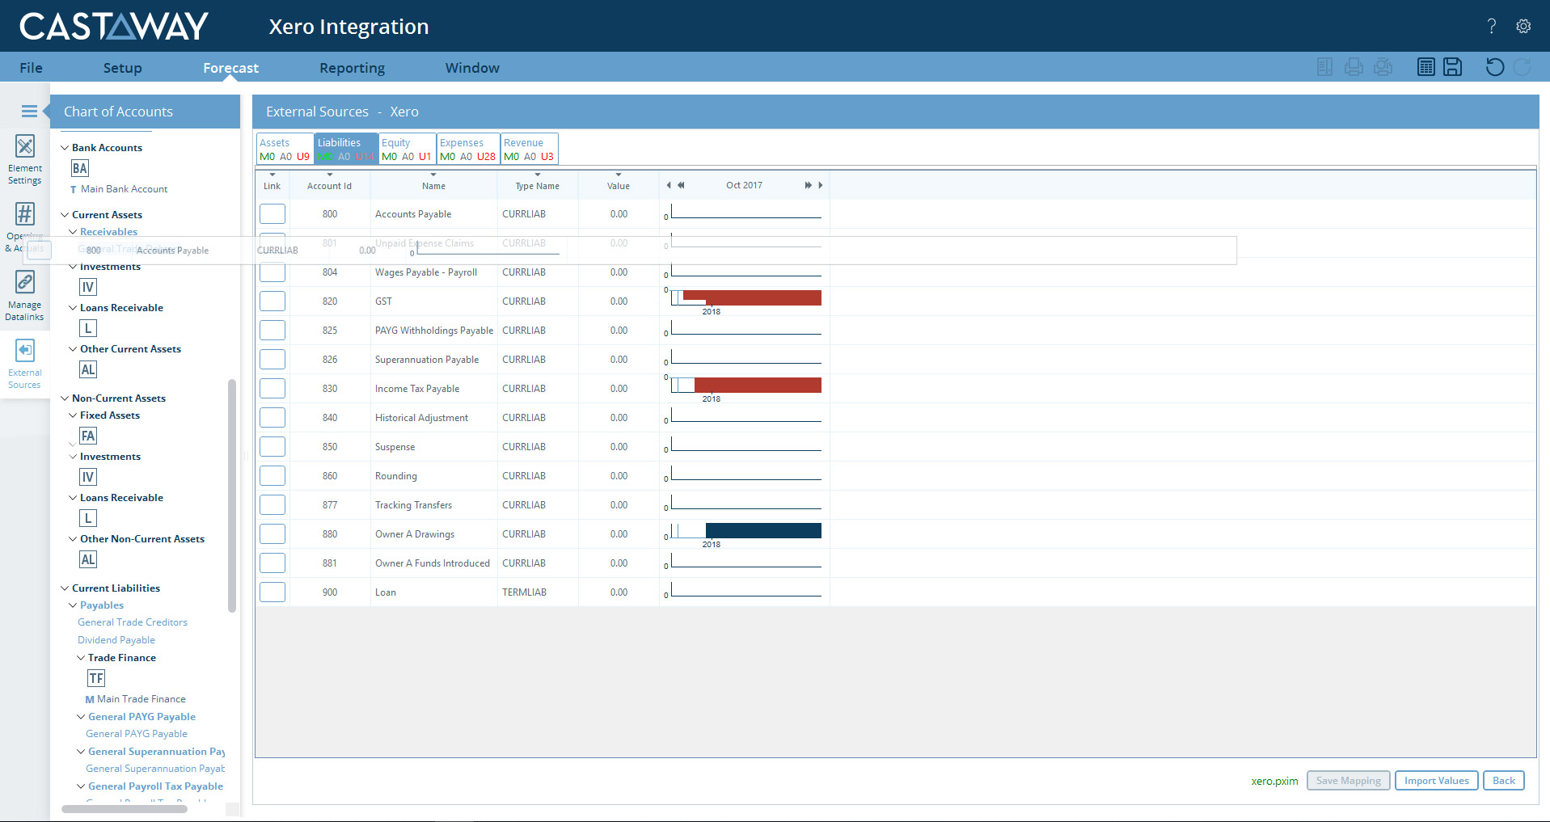
Task: Collapse the Bank Accounts tree group
Action: tap(65, 148)
